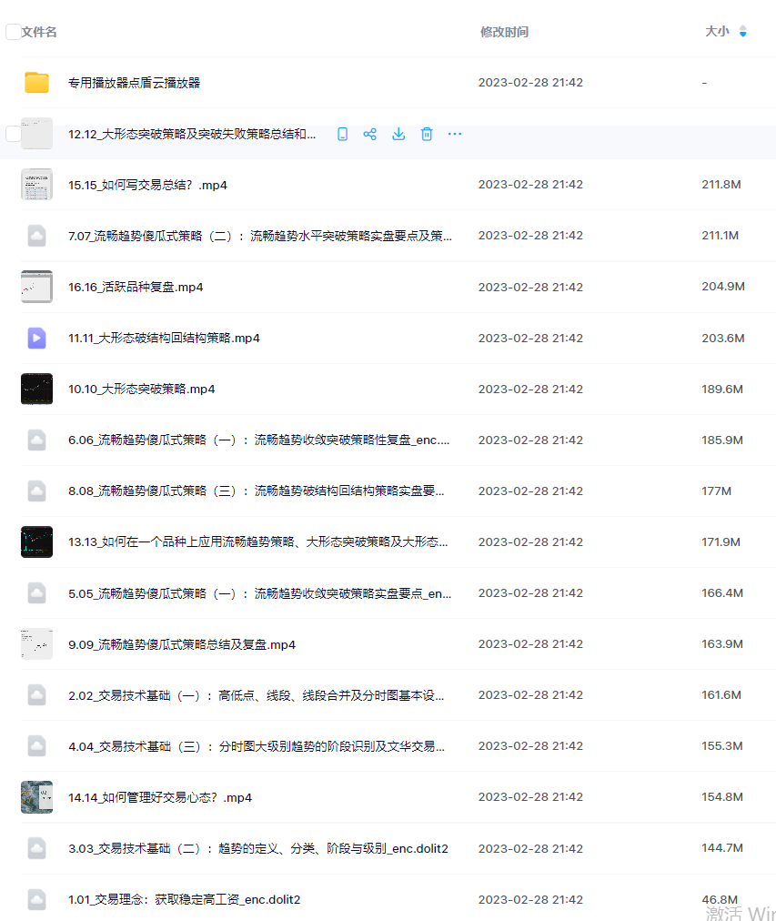Open 16.16_活跃品种复盘.mp4

pos(136,288)
